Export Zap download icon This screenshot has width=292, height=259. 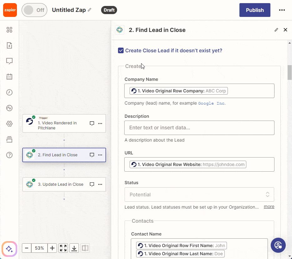74,248
